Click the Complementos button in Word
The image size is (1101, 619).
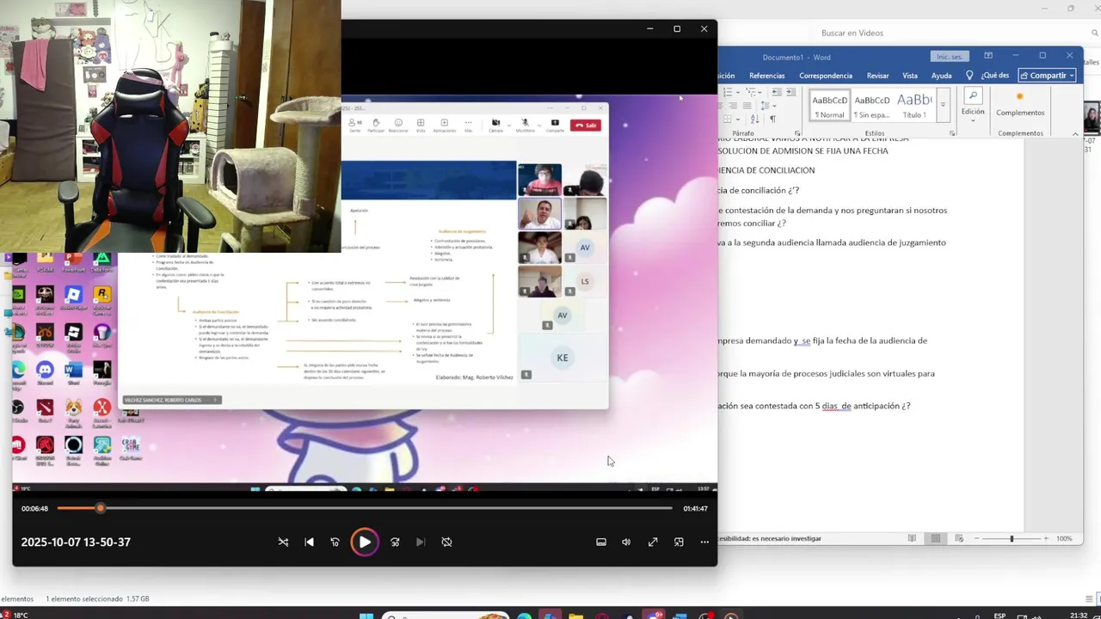(1020, 105)
